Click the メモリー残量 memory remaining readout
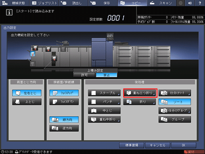The width and height of the screenshot is (205, 154). (x=188, y=17)
